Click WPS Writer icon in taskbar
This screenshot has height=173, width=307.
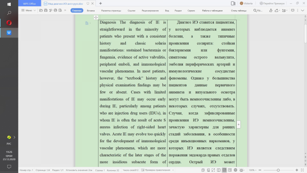[9, 33]
